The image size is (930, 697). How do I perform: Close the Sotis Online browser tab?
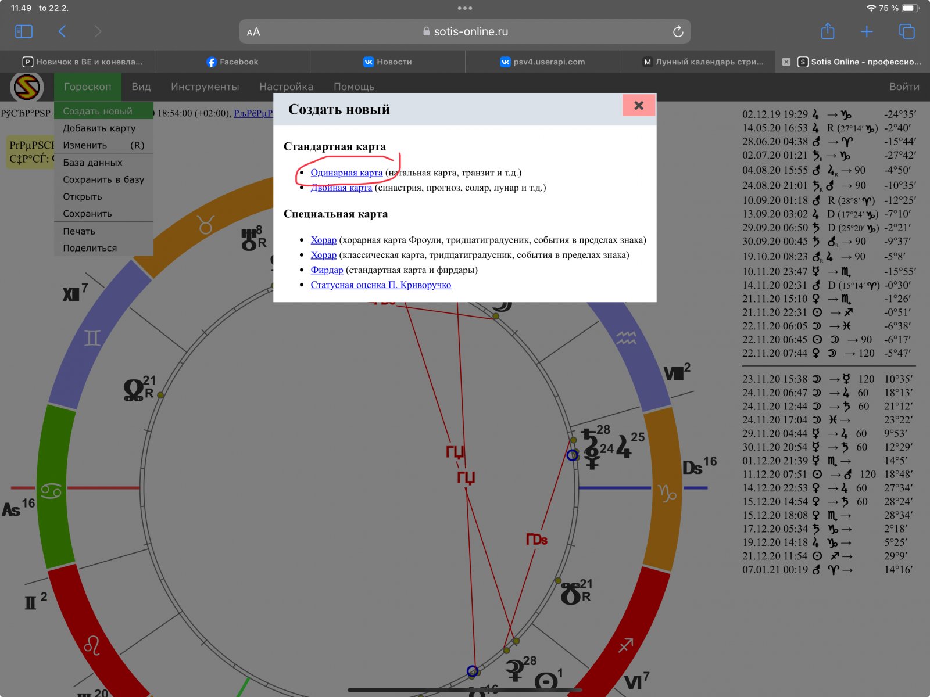(786, 62)
